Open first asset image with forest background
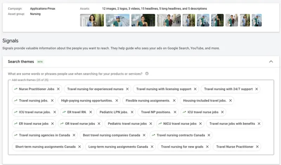The image size is (281, 165). point(92,20)
